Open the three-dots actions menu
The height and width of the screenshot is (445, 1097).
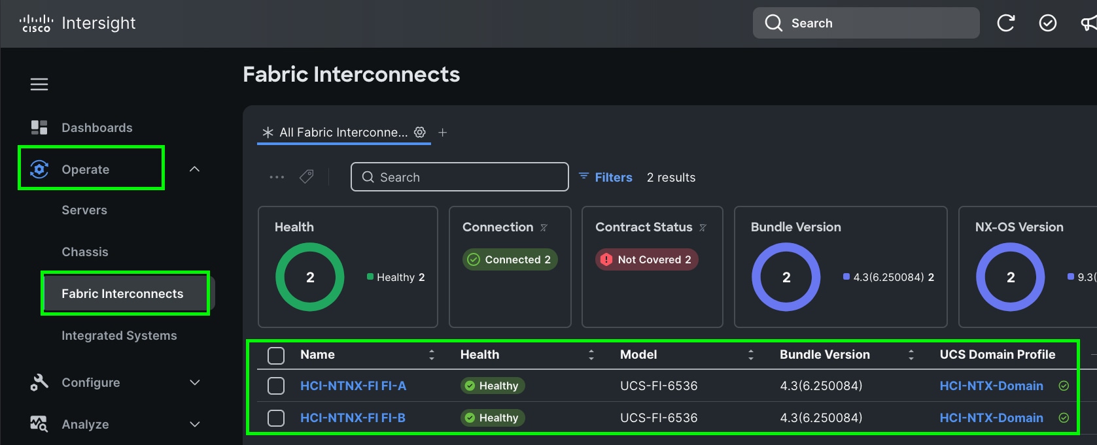point(277,177)
